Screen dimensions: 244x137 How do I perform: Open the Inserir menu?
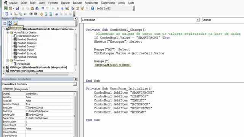point(42,3)
